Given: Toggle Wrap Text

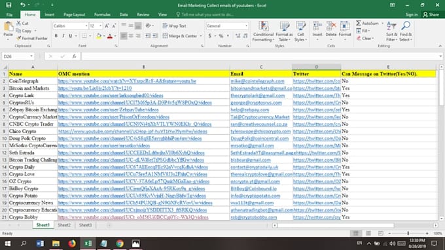Looking at the screenshot, I should 174,26.
